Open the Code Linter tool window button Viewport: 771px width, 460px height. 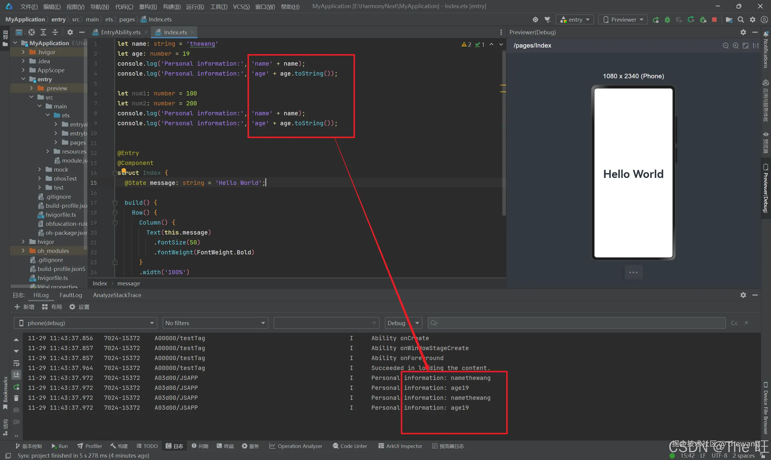pyautogui.click(x=350, y=446)
